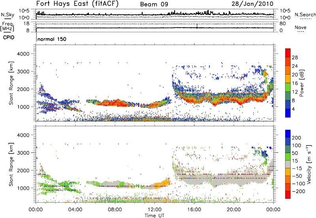This screenshot has width=316, height=218.
Task: Click the date '28/Jan/2010'
Action: 252,4
